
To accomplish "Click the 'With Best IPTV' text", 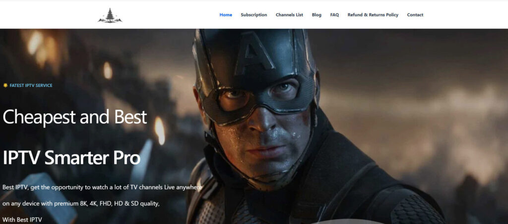I will click(x=22, y=220).
